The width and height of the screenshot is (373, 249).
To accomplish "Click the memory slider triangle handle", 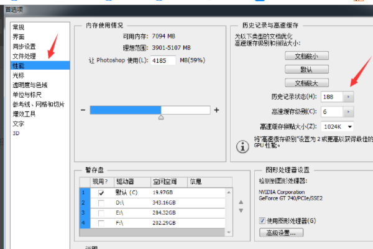I will click(161, 117).
